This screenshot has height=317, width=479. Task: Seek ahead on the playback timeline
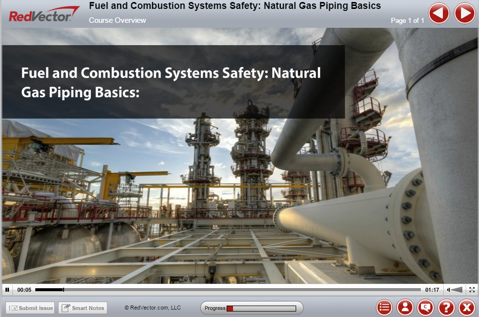(199, 289)
